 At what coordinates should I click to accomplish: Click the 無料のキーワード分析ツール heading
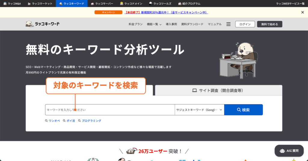(x=105, y=50)
